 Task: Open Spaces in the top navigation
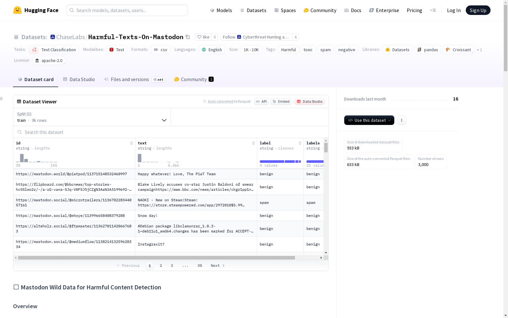point(285,10)
